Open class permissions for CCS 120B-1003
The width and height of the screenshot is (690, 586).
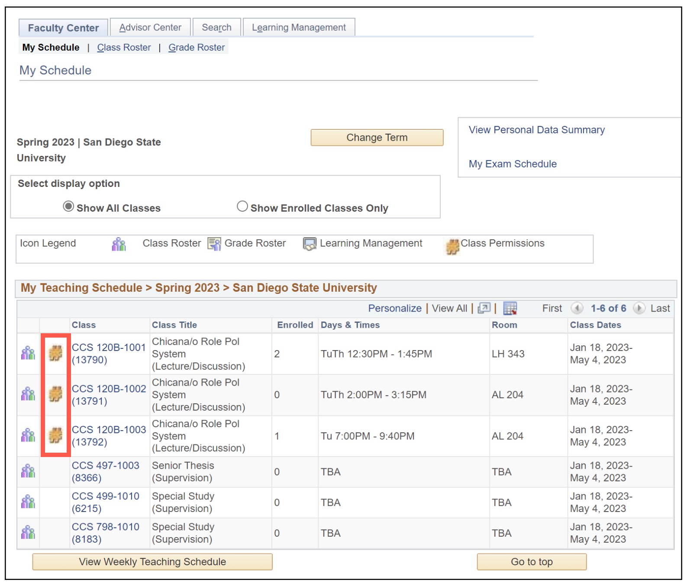55,435
